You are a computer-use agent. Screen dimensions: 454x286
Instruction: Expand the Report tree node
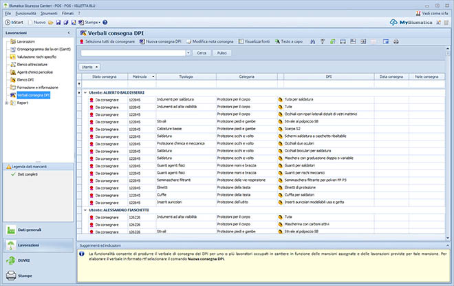[6, 103]
